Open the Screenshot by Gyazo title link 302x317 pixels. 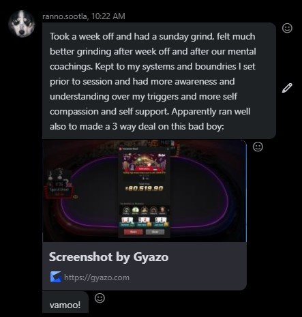(x=108, y=257)
